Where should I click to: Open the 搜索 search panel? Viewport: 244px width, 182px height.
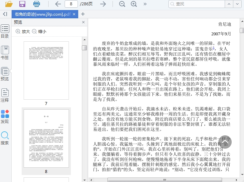(5, 138)
